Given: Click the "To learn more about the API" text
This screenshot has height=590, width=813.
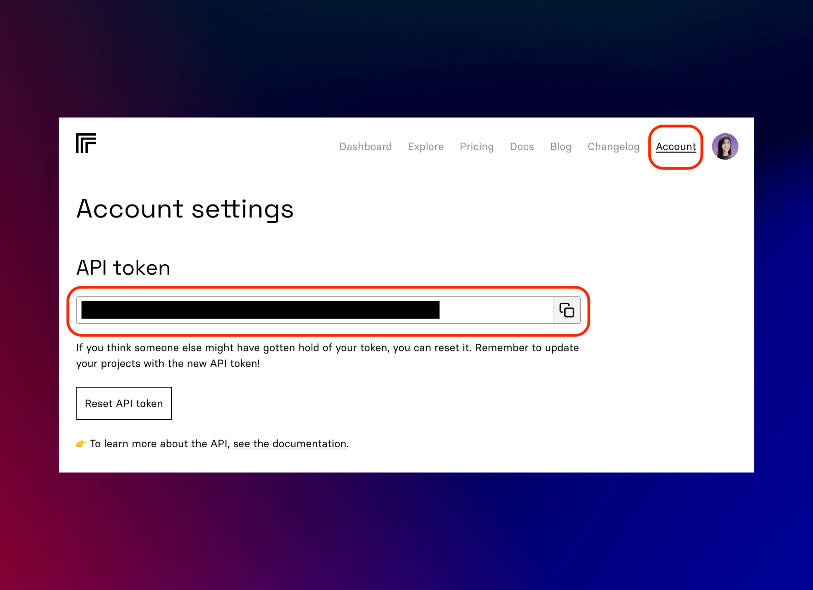Looking at the screenshot, I should [x=159, y=444].
